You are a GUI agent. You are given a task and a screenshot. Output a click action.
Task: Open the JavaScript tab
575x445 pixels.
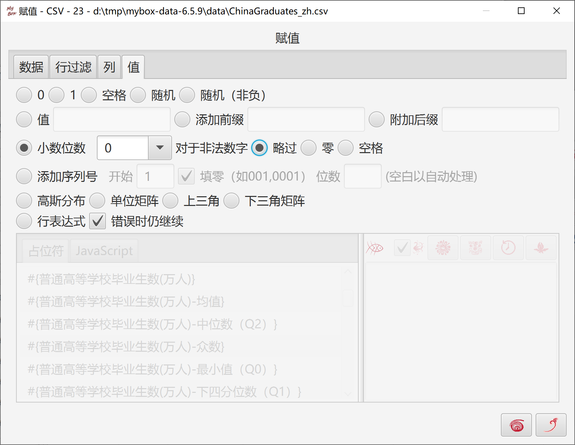coord(104,251)
